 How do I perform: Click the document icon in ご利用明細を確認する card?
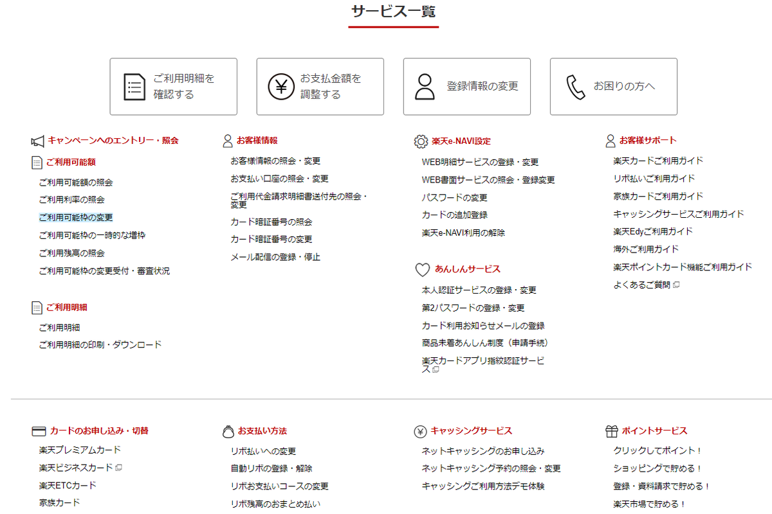(134, 87)
